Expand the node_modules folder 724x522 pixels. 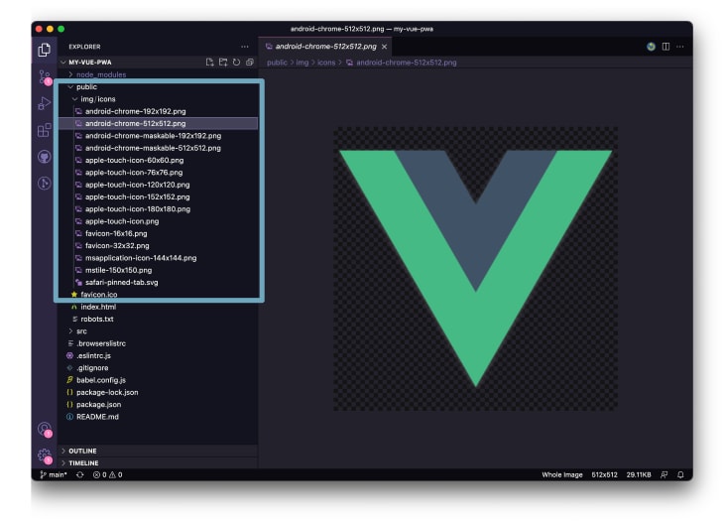click(x=159, y=74)
